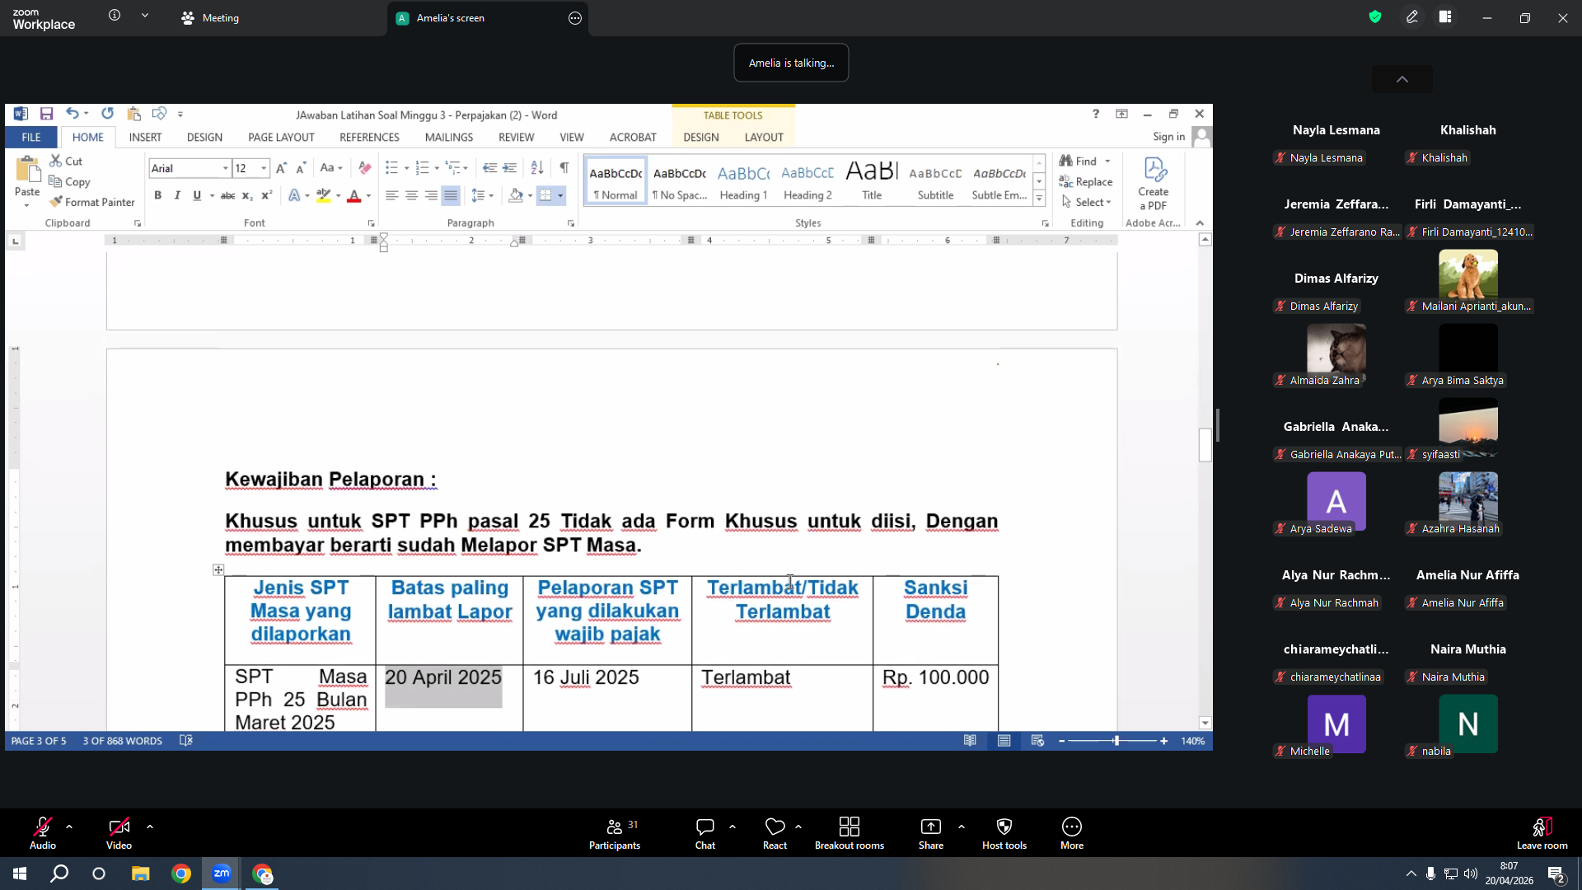
Task: Click the Web Layout view icon in status bar
Action: click(x=1037, y=741)
